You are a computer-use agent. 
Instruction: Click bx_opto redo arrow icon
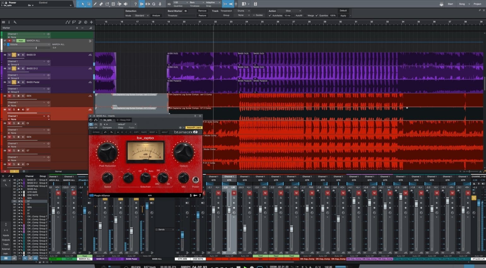tap(111, 132)
